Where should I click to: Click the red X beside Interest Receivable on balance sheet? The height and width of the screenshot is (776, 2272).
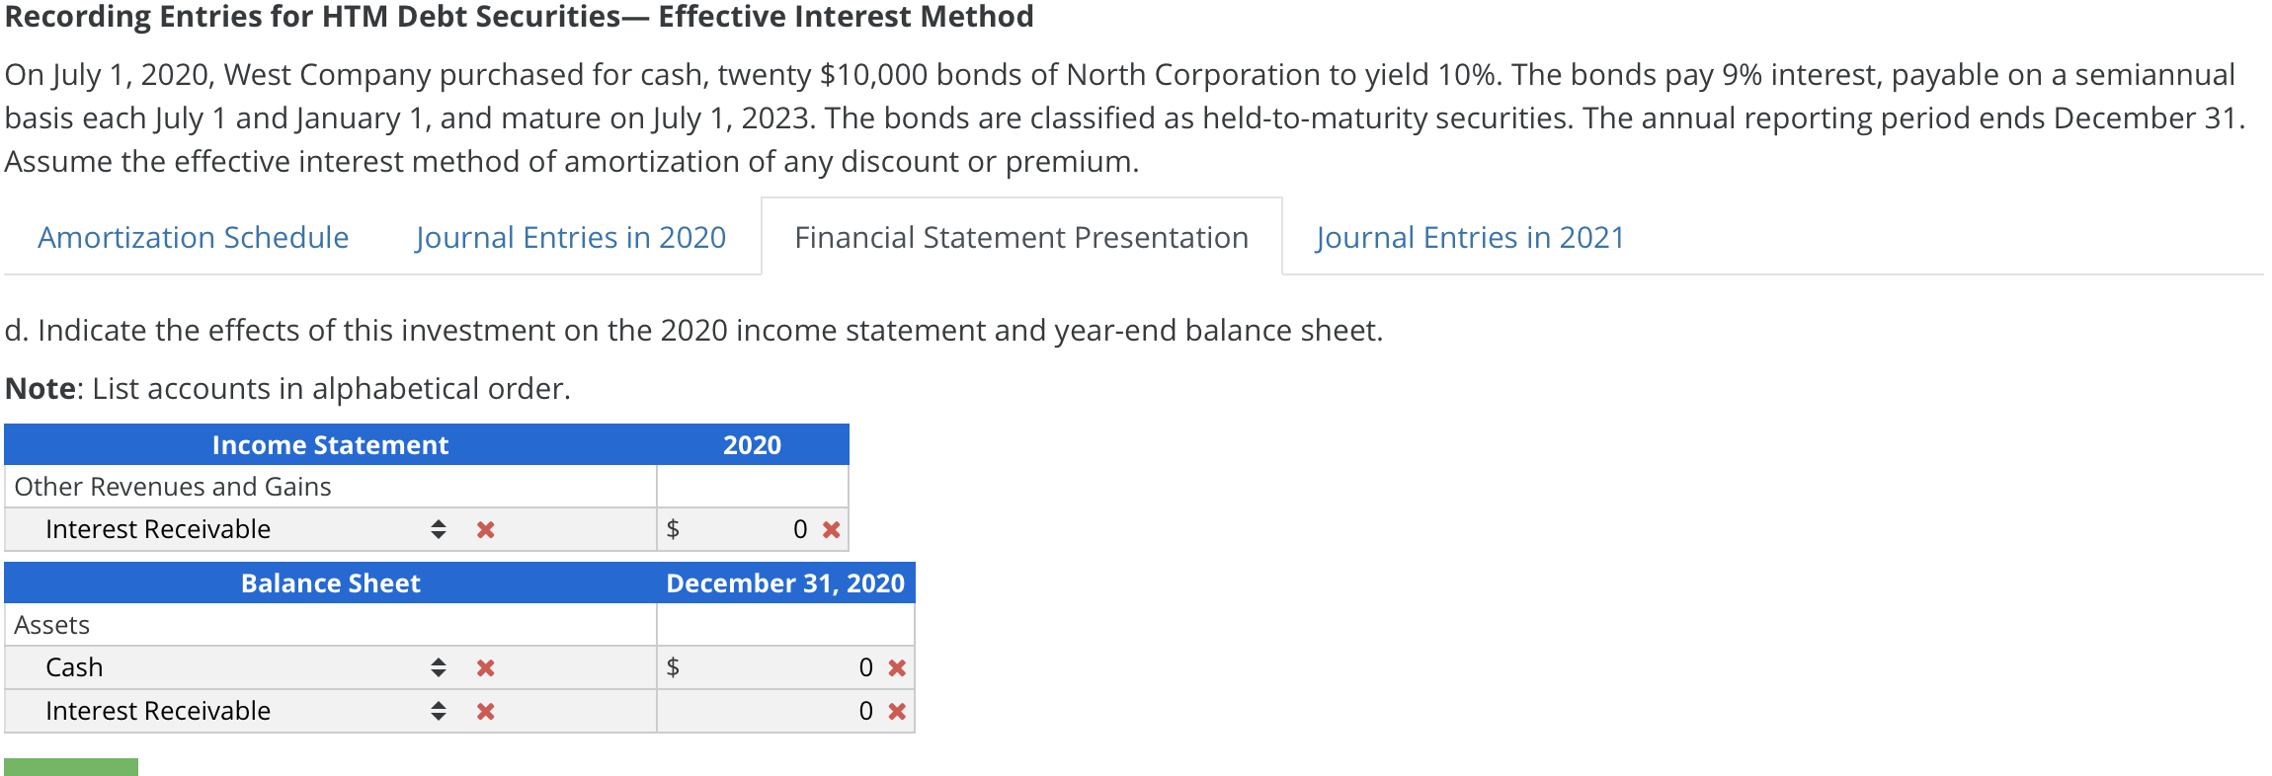[483, 710]
